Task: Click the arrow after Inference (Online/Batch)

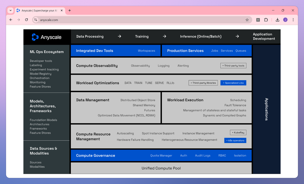Action: point(237,36)
